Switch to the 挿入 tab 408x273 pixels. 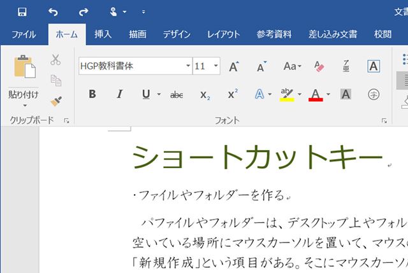pos(103,34)
